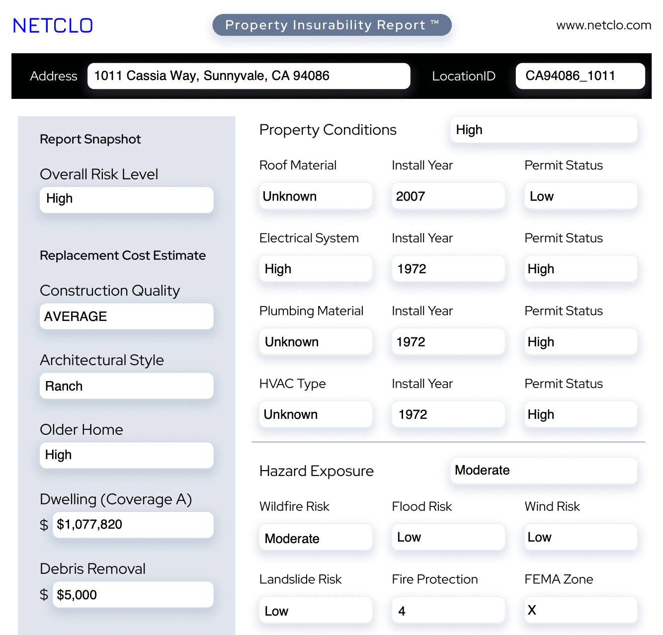The height and width of the screenshot is (635, 663).
Task: Edit the Debris Removal amount field
Action: (x=133, y=595)
